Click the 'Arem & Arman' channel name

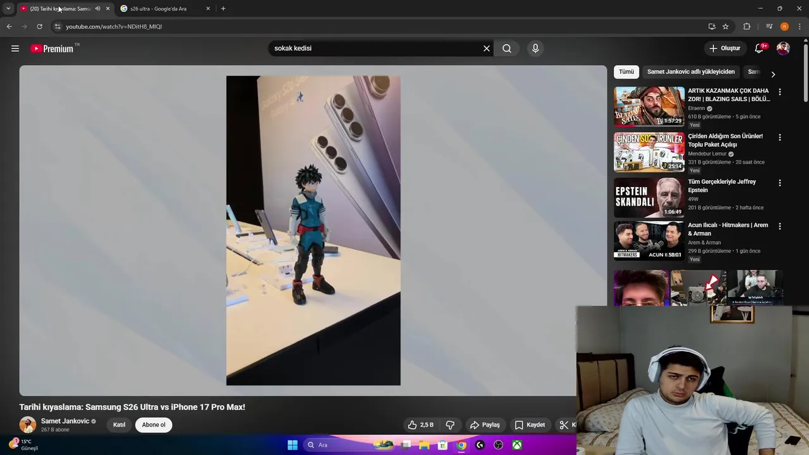[704, 243]
